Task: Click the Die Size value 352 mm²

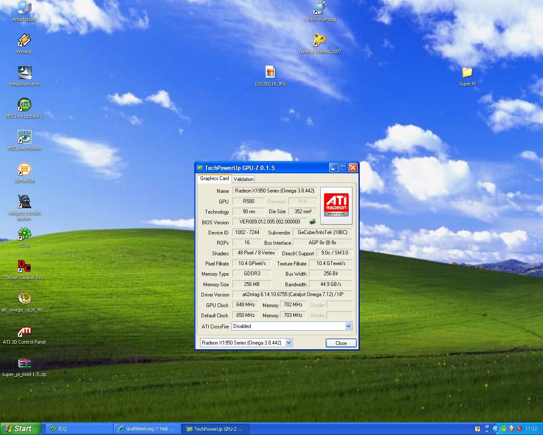Action: coord(303,212)
